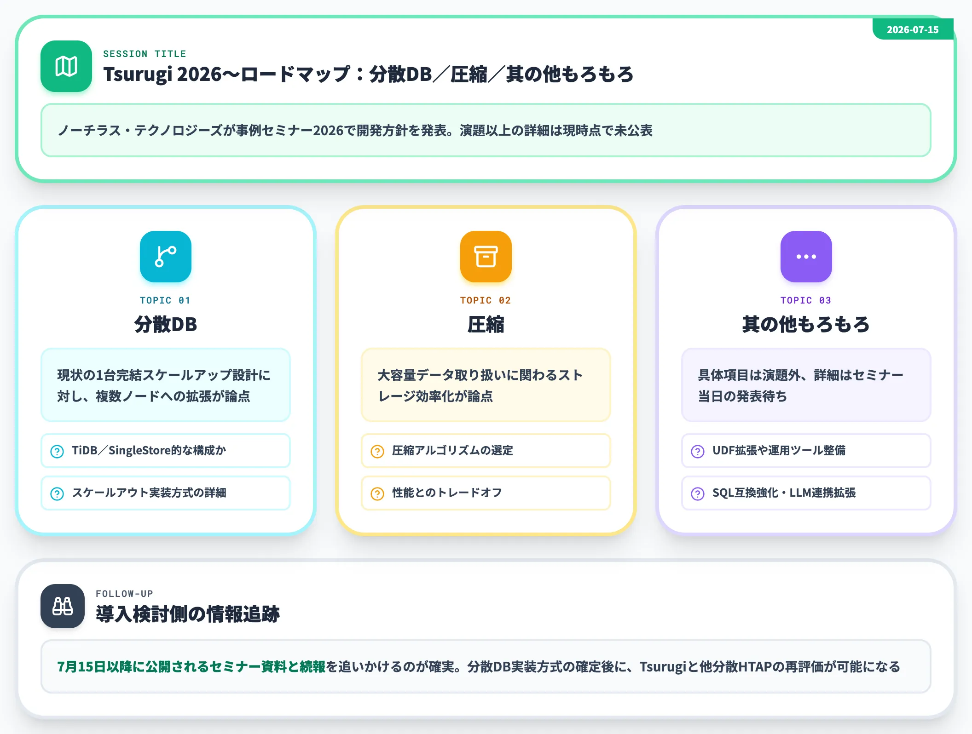972x734 pixels.
Task: Click the TOPIC 01 label
Action: (165, 300)
